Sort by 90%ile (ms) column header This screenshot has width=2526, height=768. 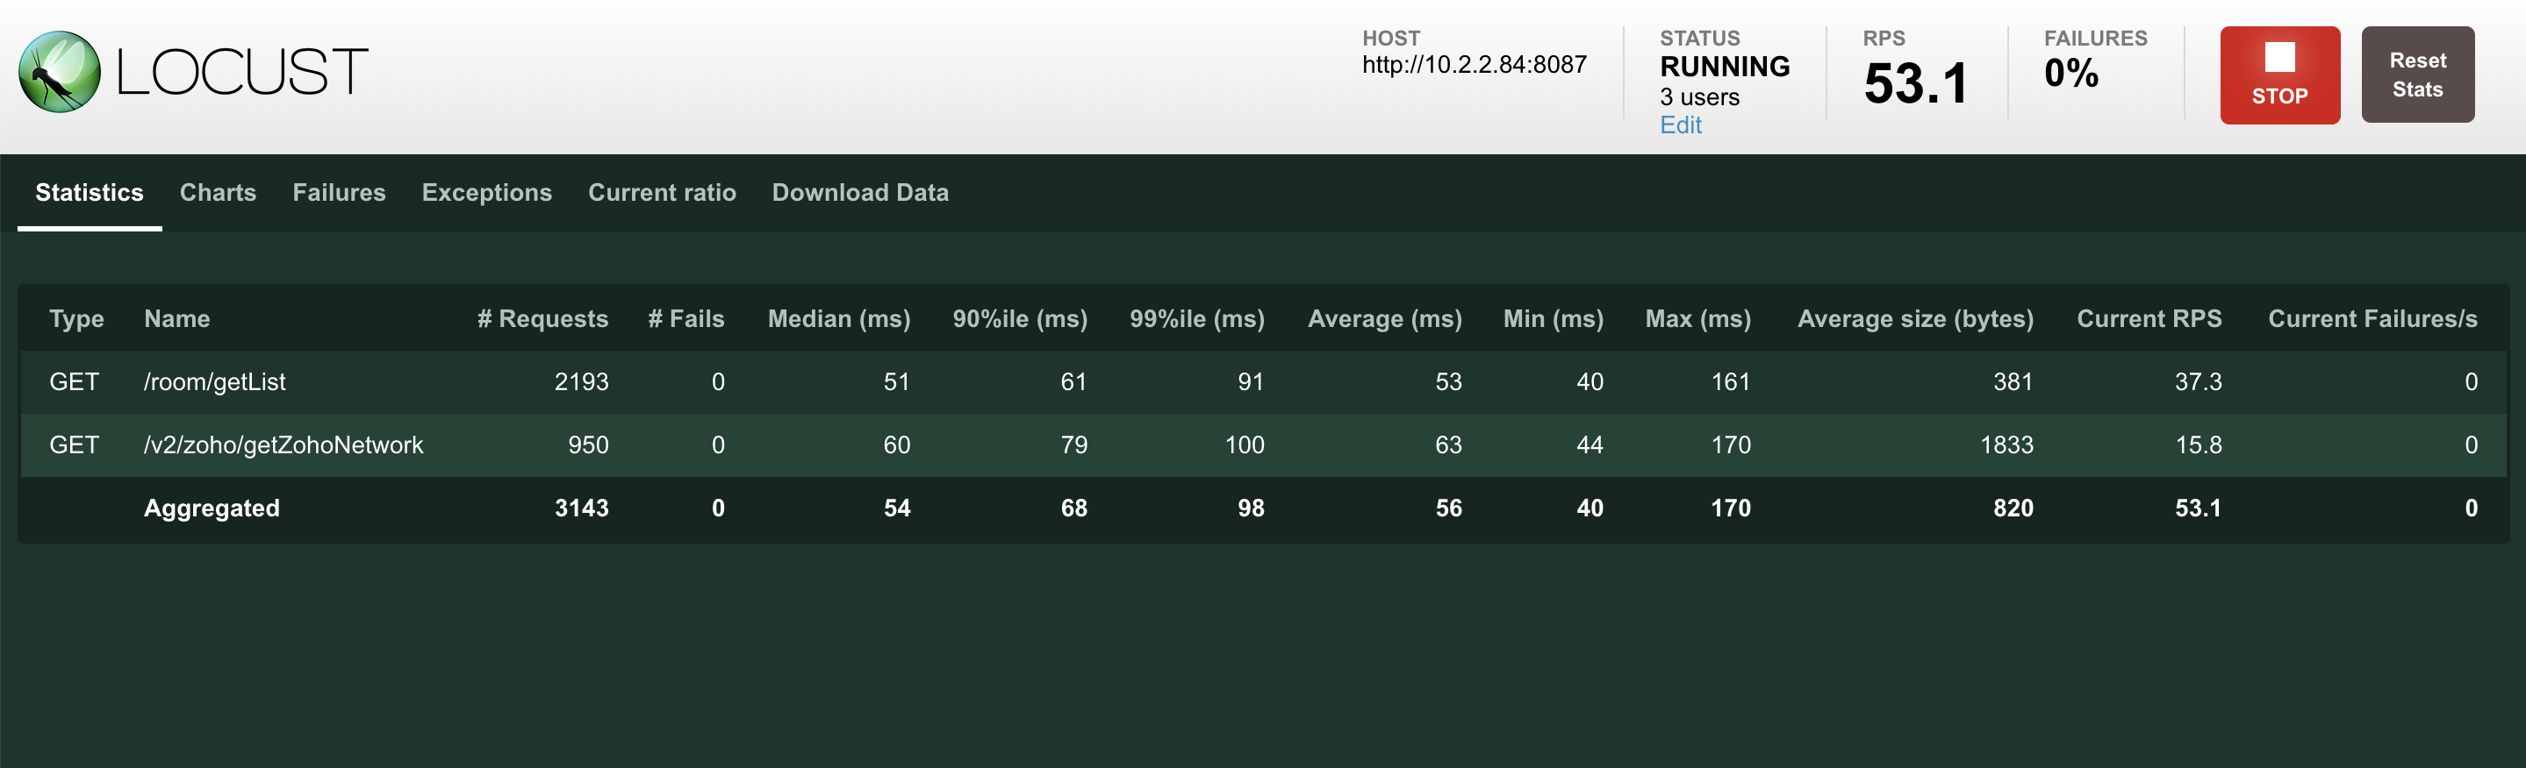click(1020, 319)
